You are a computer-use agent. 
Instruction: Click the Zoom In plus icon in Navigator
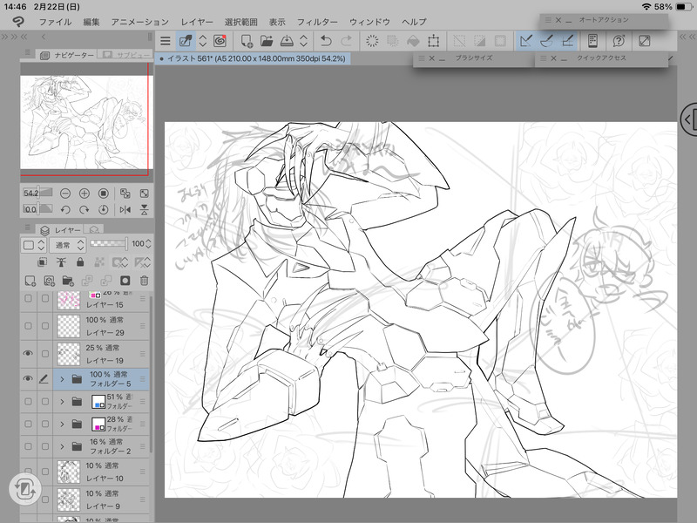[85, 193]
